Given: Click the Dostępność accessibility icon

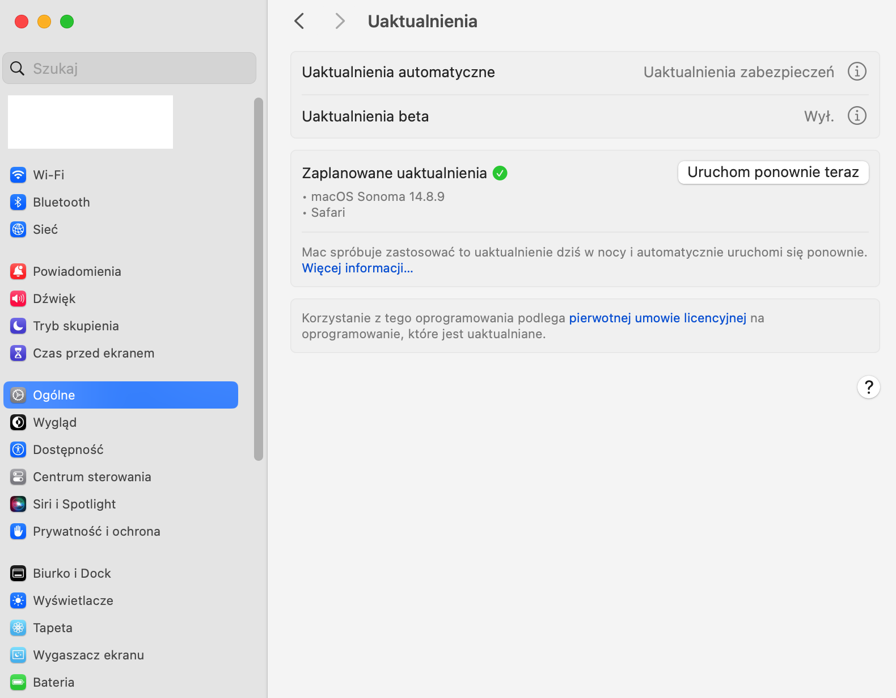Looking at the screenshot, I should tap(18, 449).
